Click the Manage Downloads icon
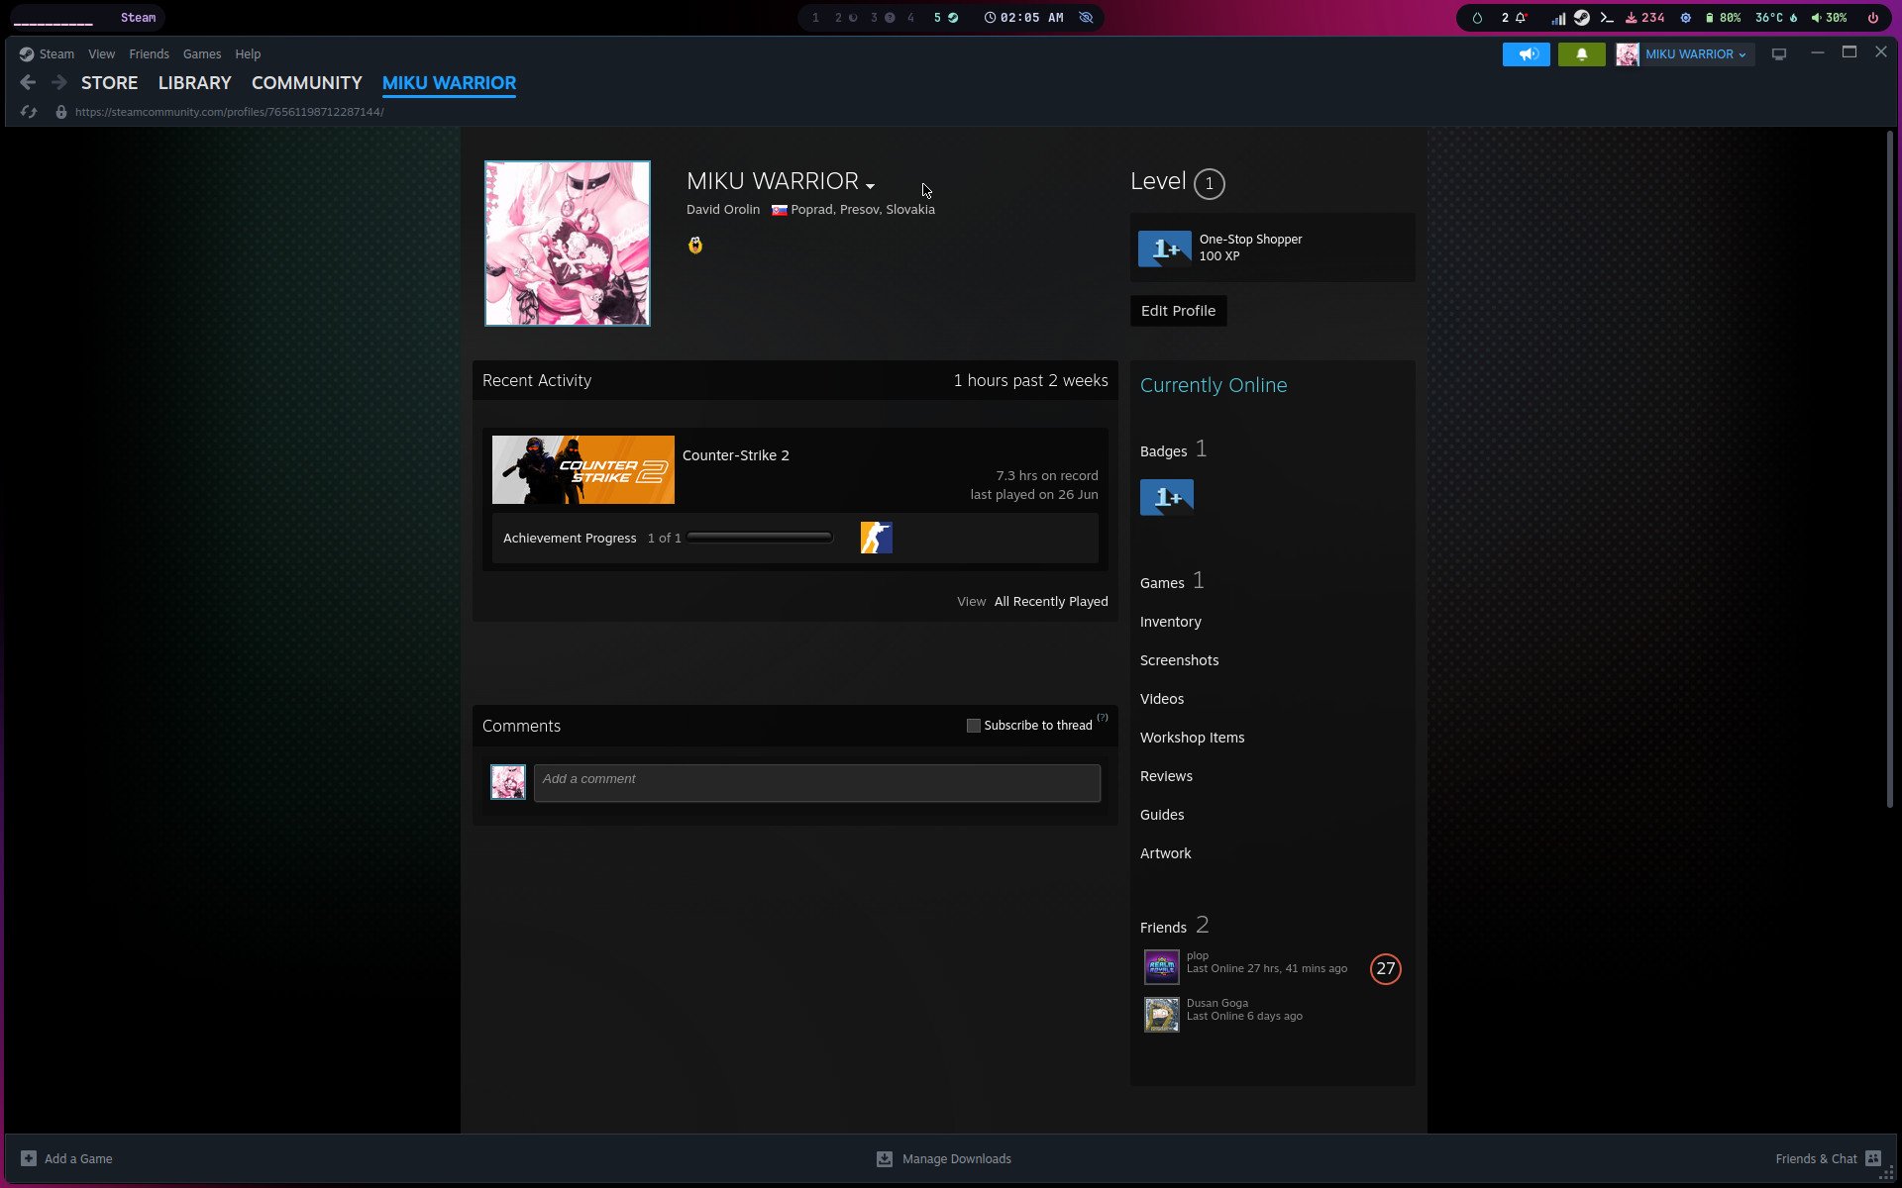This screenshot has height=1188, width=1902. (x=885, y=1158)
